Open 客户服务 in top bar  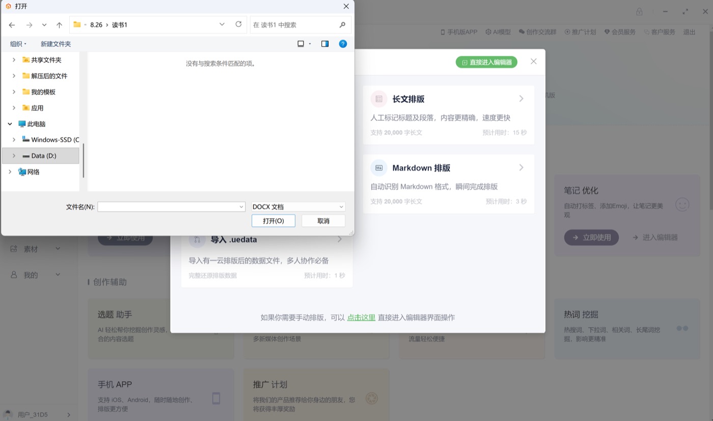[x=660, y=32]
